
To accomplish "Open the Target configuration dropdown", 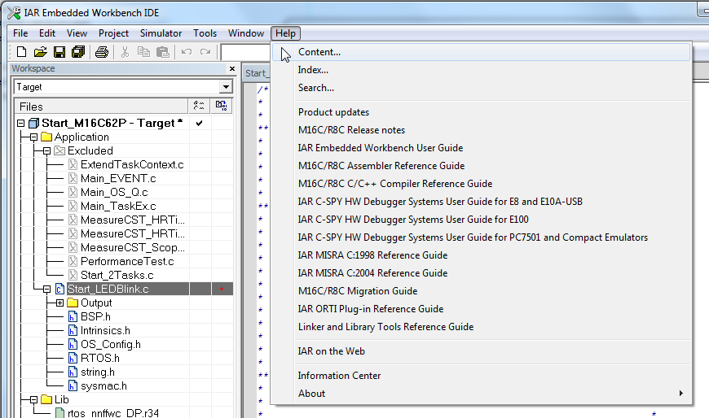I will (226, 87).
